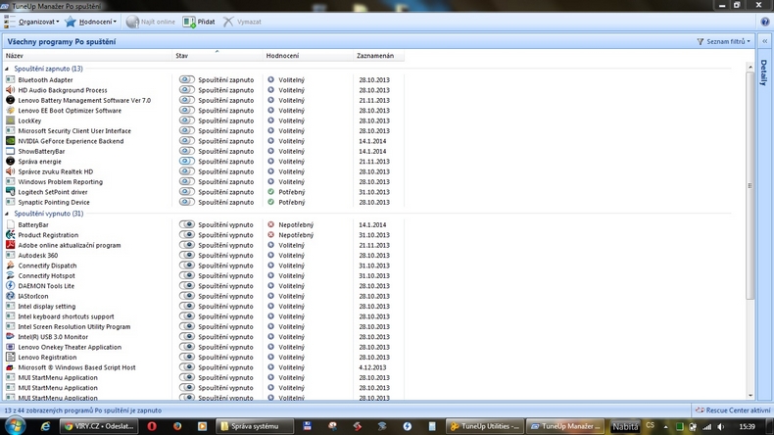Click the red Nepotřebný rating icon for BatteryBar
This screenshot has width=774, height=435.
click(271, 224)
